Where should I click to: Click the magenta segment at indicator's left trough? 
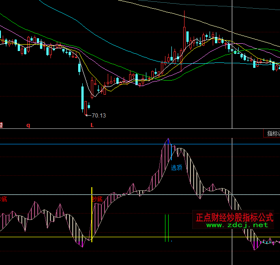(81, 244)
